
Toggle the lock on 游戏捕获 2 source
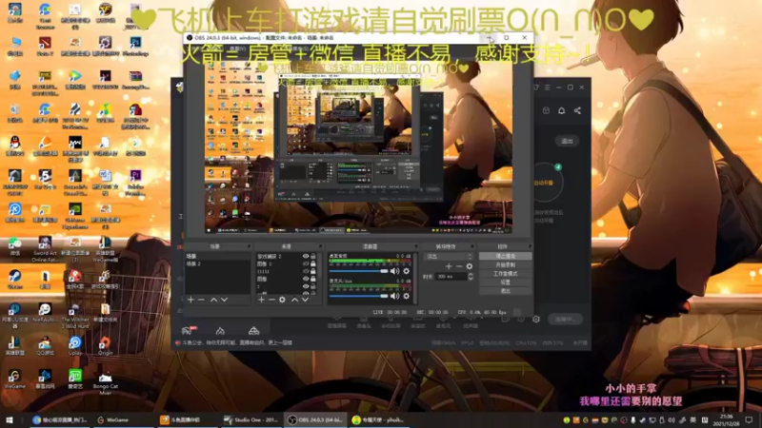pos(313,256)
